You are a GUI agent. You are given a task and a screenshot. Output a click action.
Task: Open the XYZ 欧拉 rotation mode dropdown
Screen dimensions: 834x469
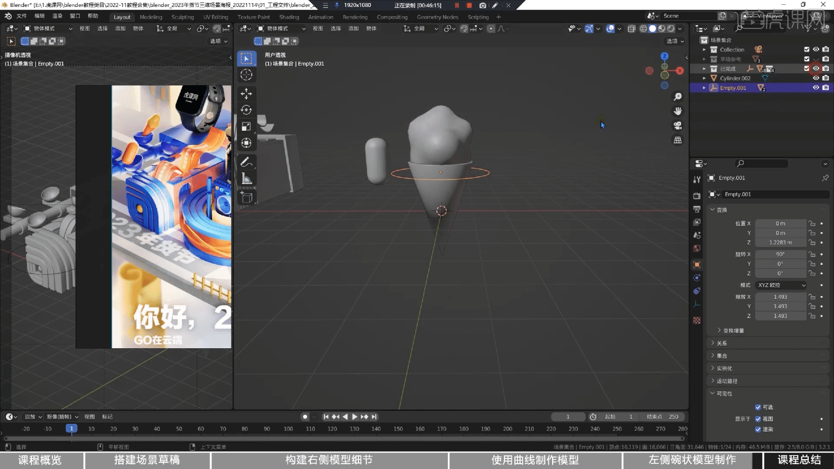tap(781, 285)
